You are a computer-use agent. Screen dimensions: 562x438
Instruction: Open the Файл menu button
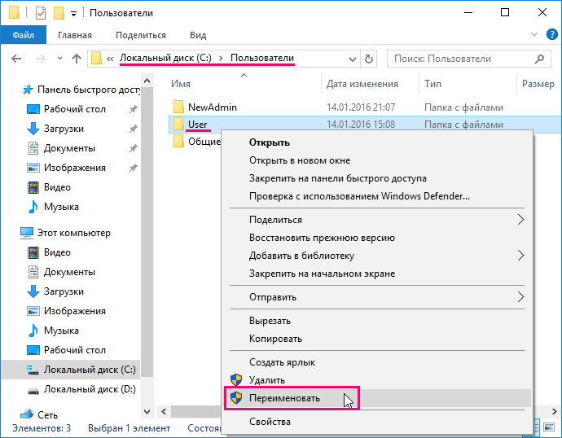(x=24, y=35)
